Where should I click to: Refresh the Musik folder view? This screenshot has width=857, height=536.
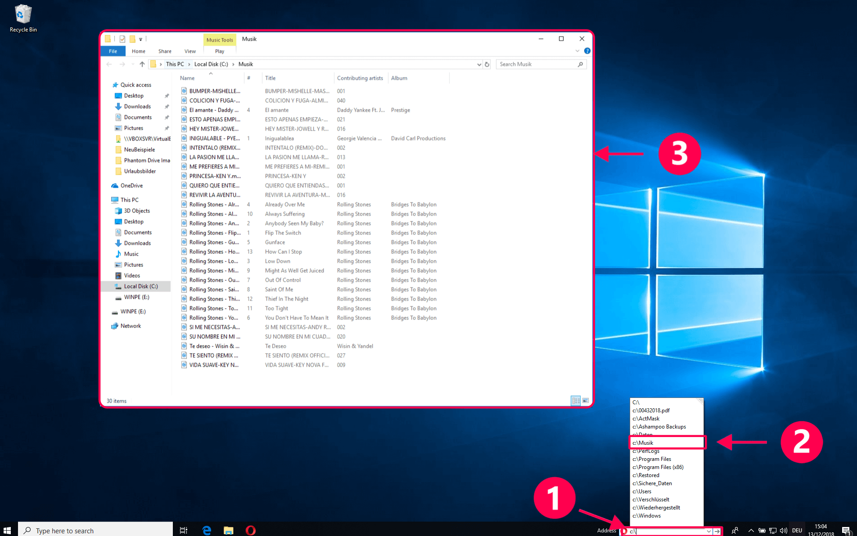point(487,64)
